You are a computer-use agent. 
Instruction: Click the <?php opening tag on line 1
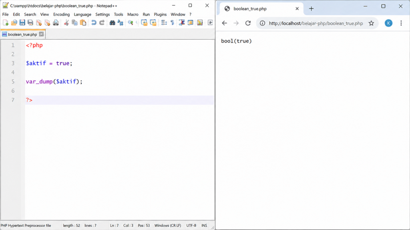coord(34,46)
